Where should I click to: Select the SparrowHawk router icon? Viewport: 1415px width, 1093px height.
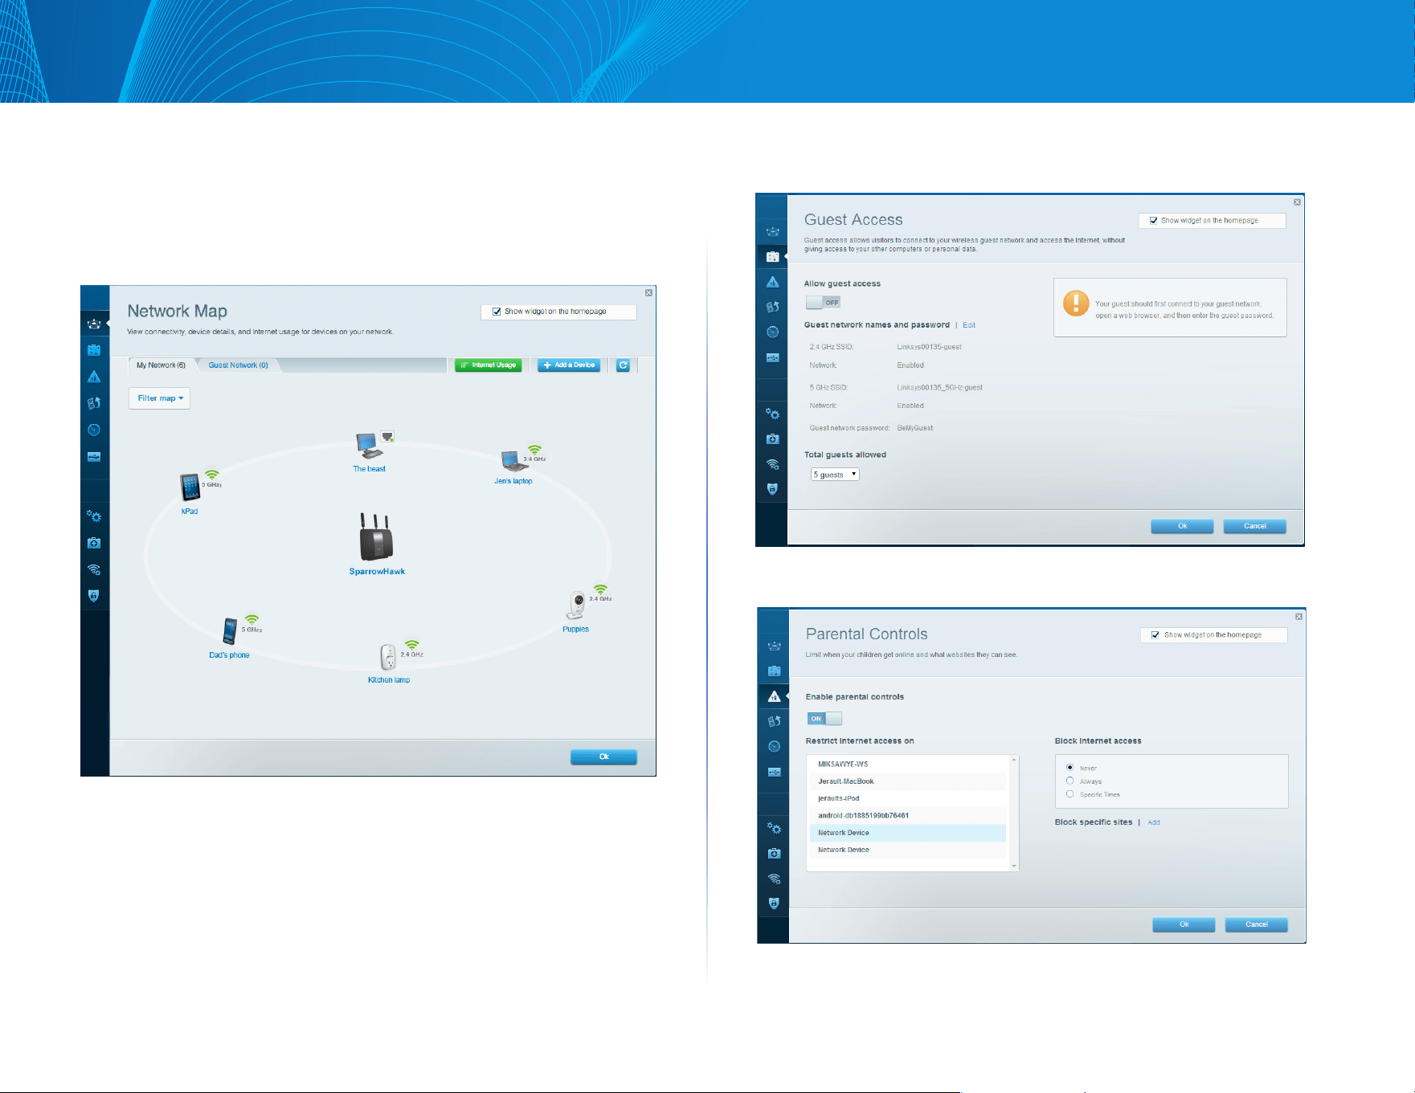(376, 536)
